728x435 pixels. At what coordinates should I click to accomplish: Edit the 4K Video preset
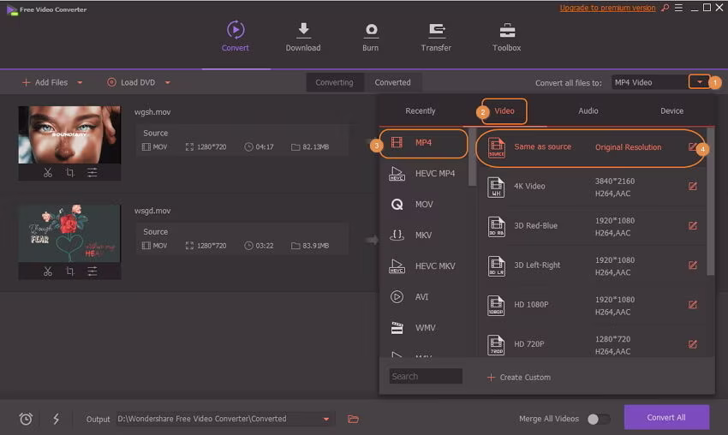click(x=692, y=186)
